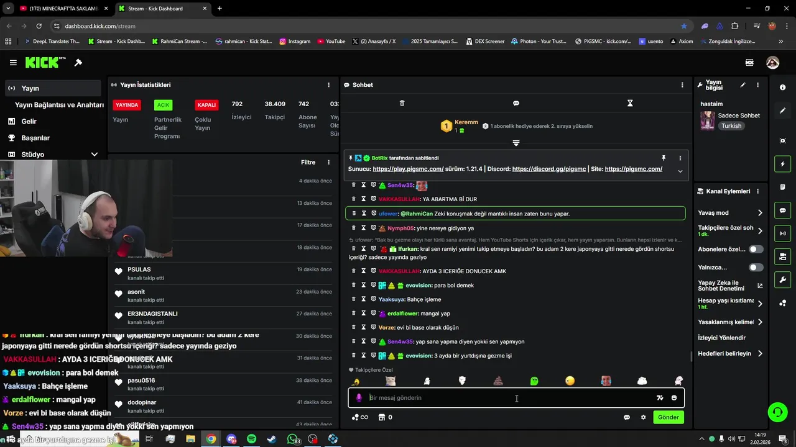Select the Stream - Kick Dashboard tab
The width and height of the screenshot is (796, 447).
tap(162, 9)
